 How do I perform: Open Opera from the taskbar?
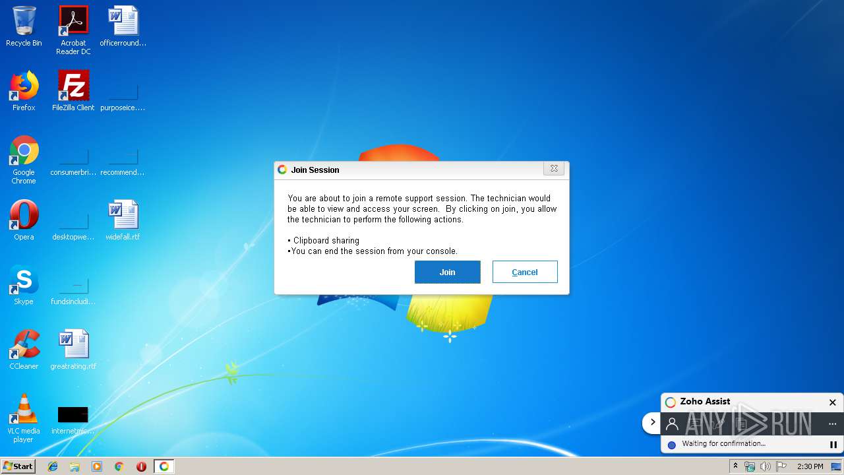coord(141,466)
